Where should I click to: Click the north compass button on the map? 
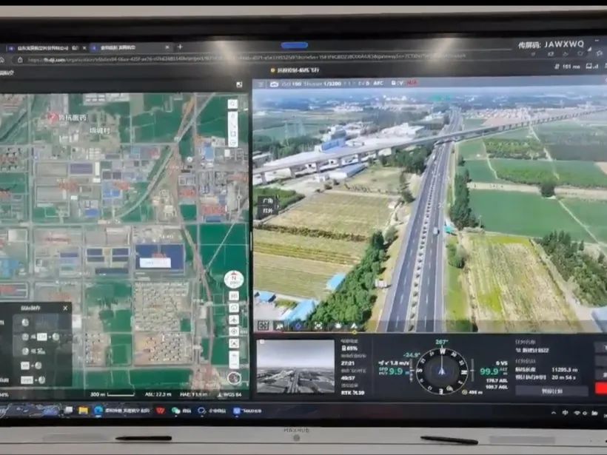tap(234, 280)
